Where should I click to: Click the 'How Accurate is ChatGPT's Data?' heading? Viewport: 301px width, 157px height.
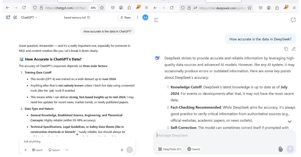(53, 59)
